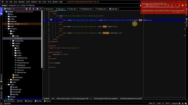The width and height of the screenshot is (188, 105).
Task: Switch to the Dashboard.vue tab
Action: [x=86, y=9]
